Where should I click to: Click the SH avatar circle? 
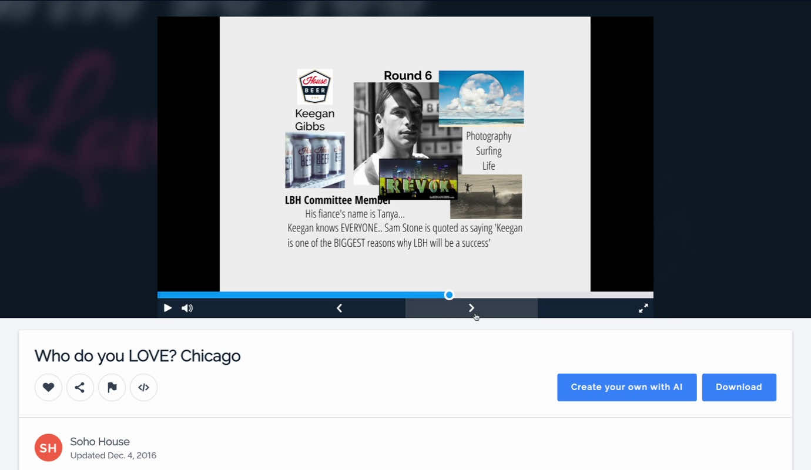[48, 448]
